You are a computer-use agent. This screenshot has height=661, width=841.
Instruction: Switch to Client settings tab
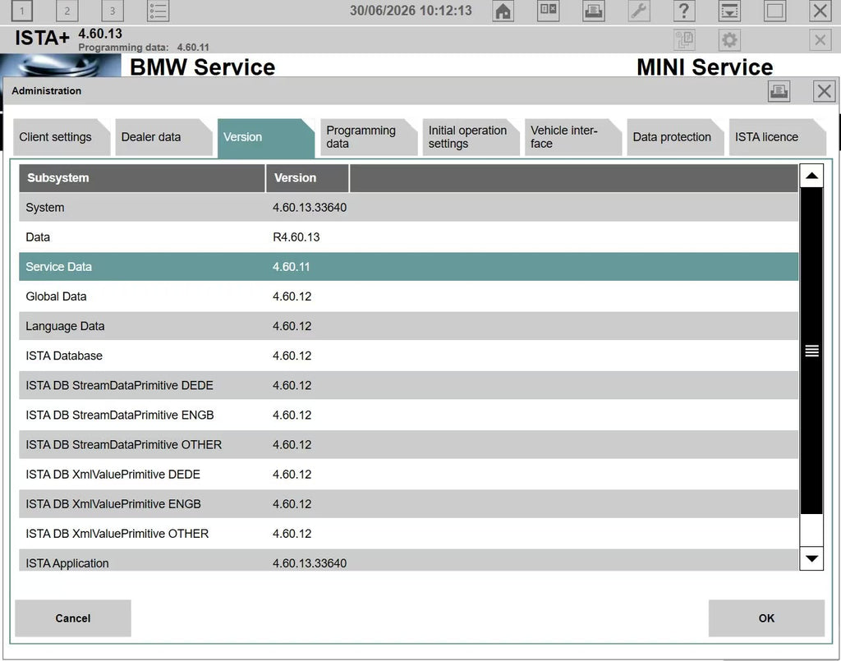click(x=61, y=137)
